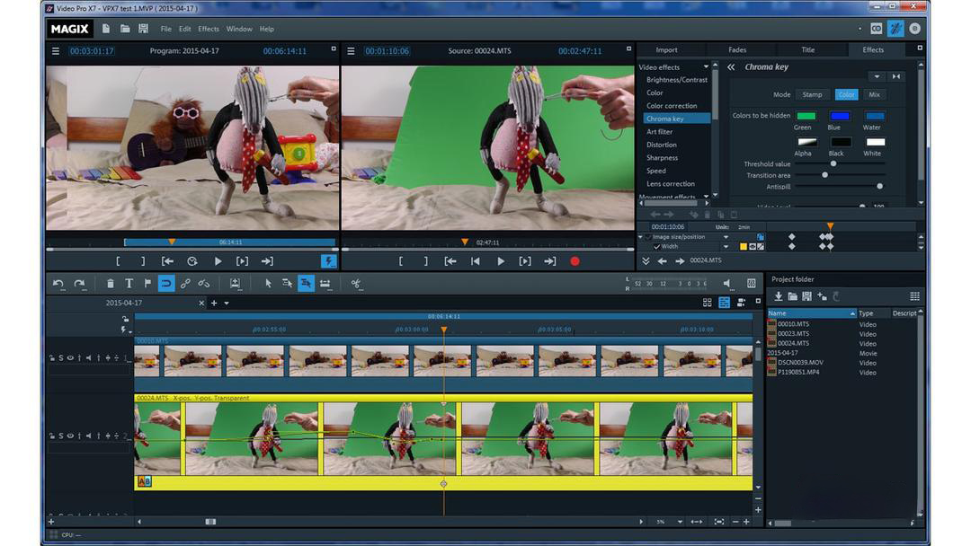Click the Title tool (T) icon
The width and height of the screenshot is (971, 546).
pyautogui.click(x=129, y=284)
